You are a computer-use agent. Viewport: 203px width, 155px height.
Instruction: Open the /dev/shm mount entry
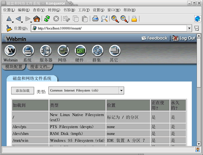click(x=20, y=134)
